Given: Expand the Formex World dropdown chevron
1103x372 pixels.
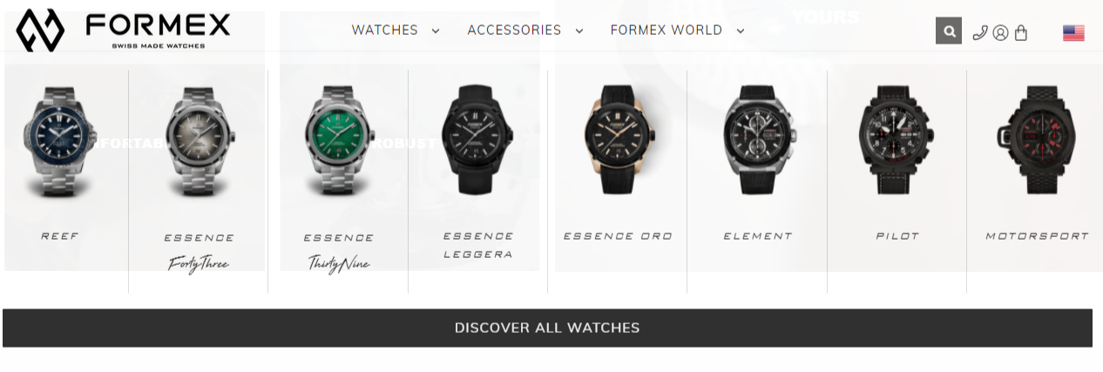Looking at the screenshot, I should 741,31.
